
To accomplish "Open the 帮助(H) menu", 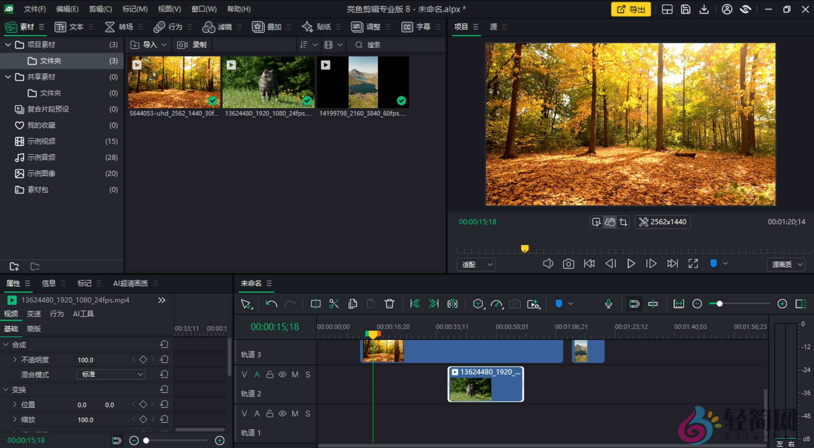I will 239,9.
